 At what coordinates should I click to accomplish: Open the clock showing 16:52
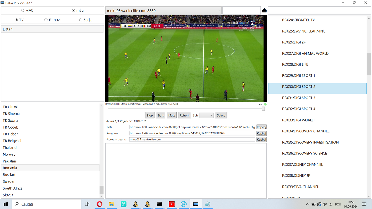pos(351,204)
